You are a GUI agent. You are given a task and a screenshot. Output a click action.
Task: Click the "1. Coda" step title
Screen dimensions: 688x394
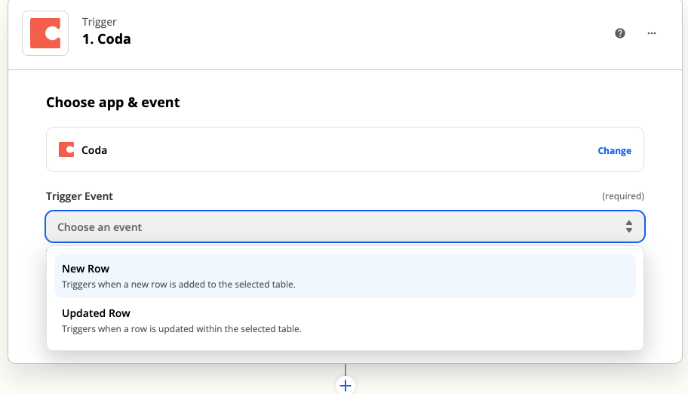(106, 39)
